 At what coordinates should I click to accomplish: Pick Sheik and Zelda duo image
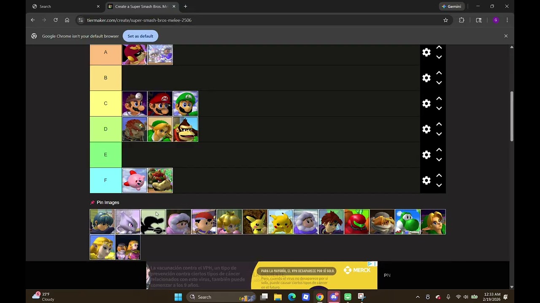128,247
